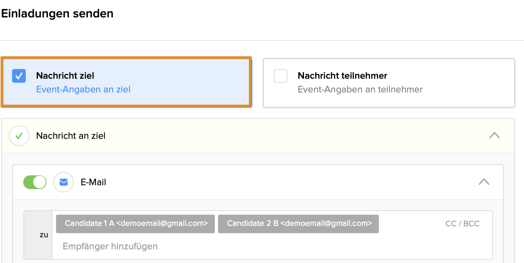524x263 pixels.
Task: Click green checkmark circle beside Nachricht an ziel
Action: pos(19,136)
